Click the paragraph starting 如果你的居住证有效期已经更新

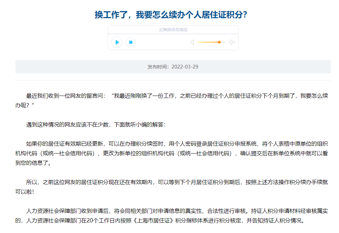172,153
